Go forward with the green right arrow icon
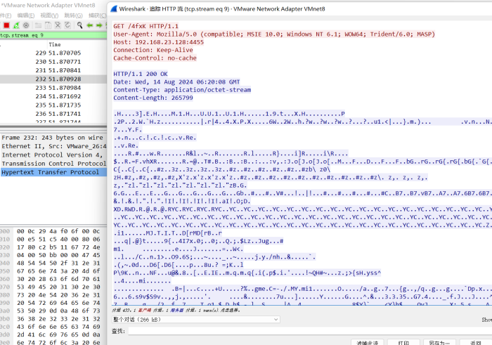This screenshot has height=345, width=492. pos(99,25)
